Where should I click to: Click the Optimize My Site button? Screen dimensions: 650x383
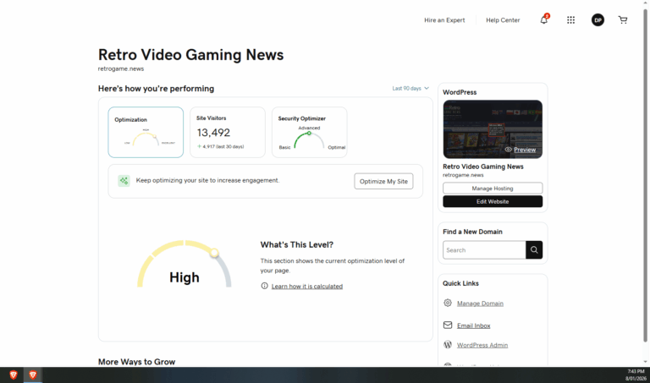(x=384, y=181)
